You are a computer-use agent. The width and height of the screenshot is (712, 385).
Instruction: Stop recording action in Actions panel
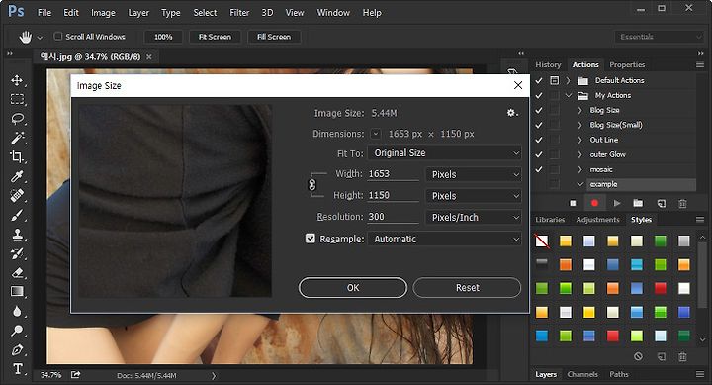573,203
